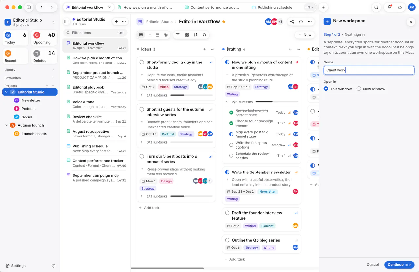Click the share icon in the header
This screenshot has height=272, width=419.
[292, 22]
